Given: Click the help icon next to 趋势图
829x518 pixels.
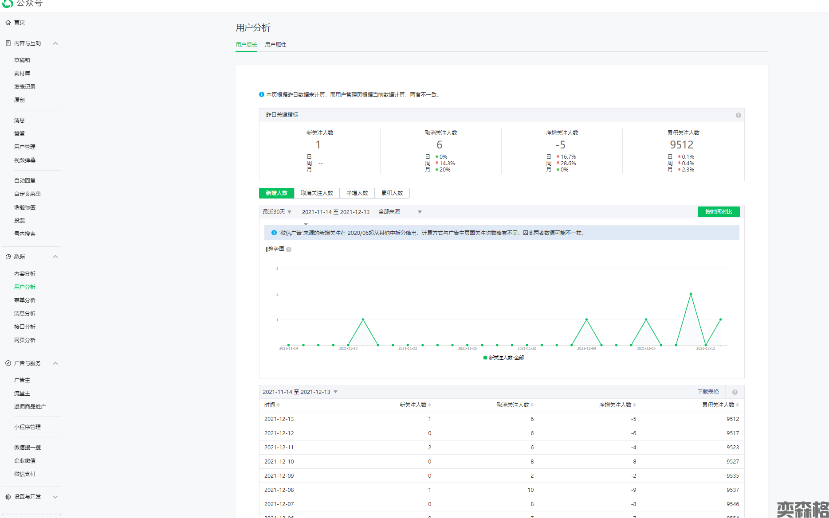Looking at the screenshot, I should (289, 249).
